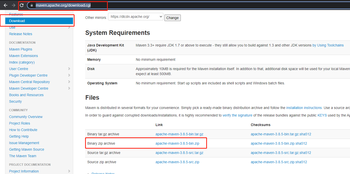The image size is (350, 174).
Task: Open the Maven Central Repository link
Action: [x=29, y=82]
